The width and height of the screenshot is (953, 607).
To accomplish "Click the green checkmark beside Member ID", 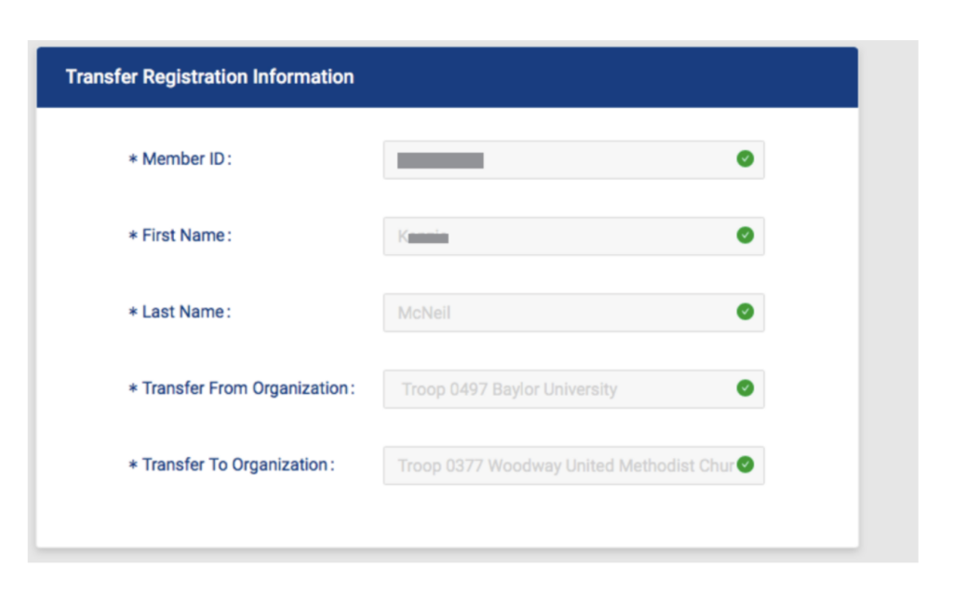I will click(x=745, y=159).
